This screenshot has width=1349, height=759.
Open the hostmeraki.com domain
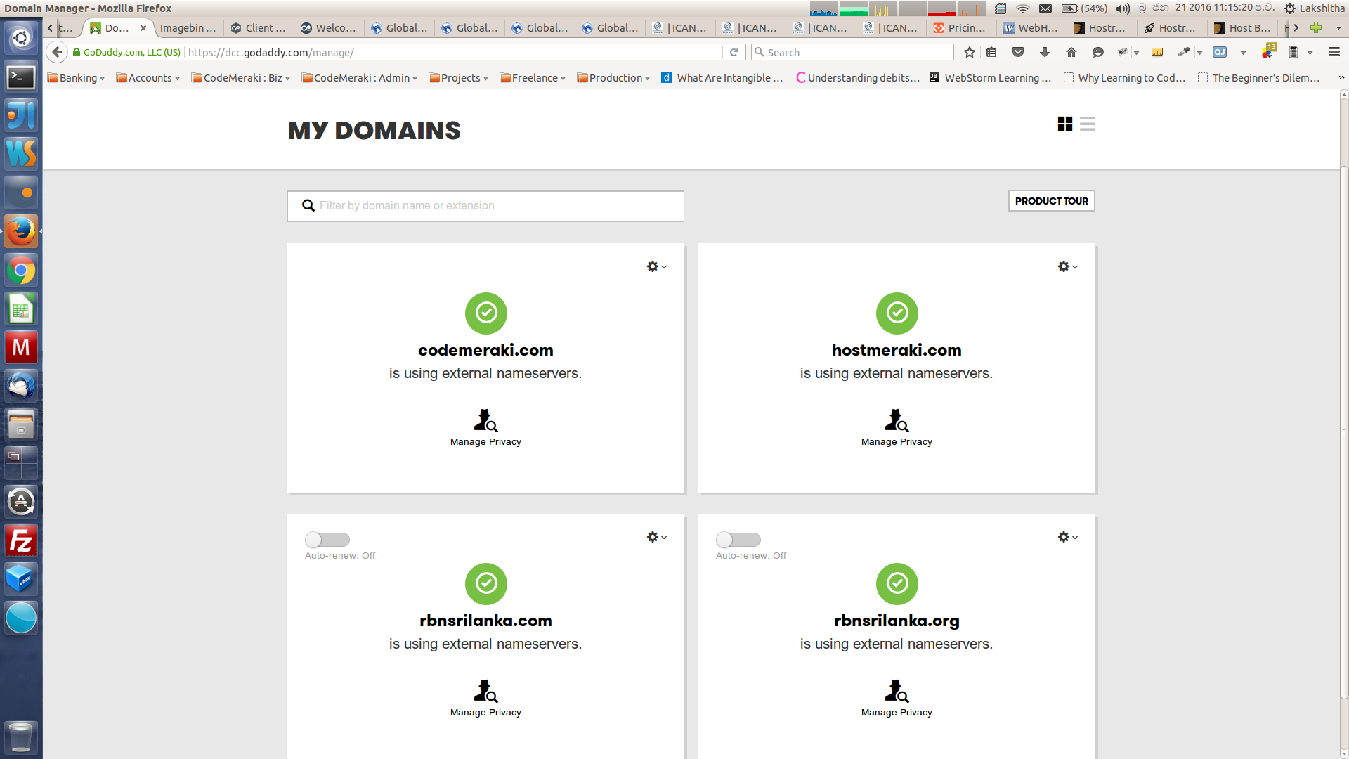(x=897, y=350)
